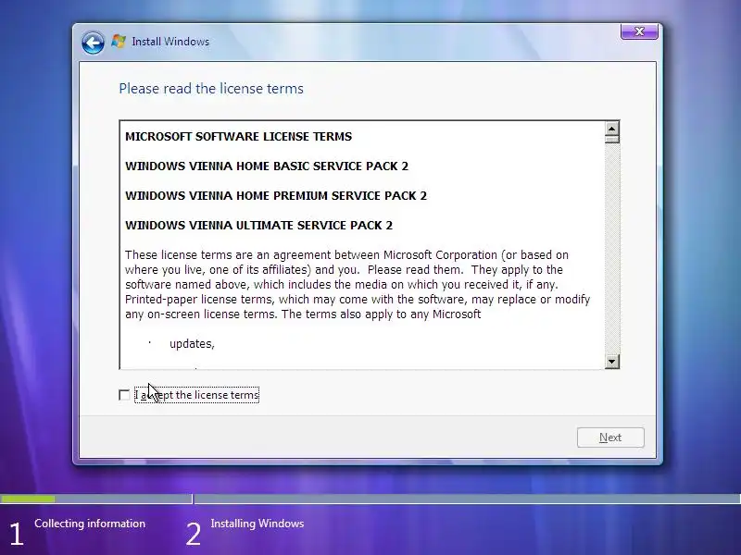This screenshot has width=741, height=555.
Task: Click the Next button
Action: click(x=610, y=438)
